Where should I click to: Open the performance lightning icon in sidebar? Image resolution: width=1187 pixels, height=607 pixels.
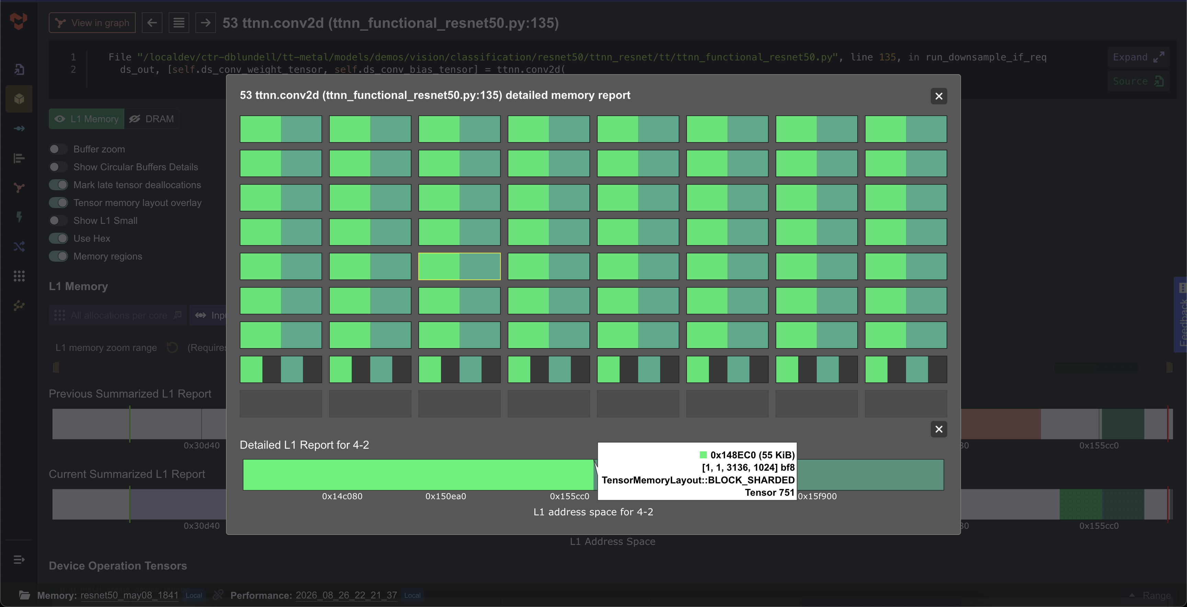pyautogui.click(x=19, y=217)
